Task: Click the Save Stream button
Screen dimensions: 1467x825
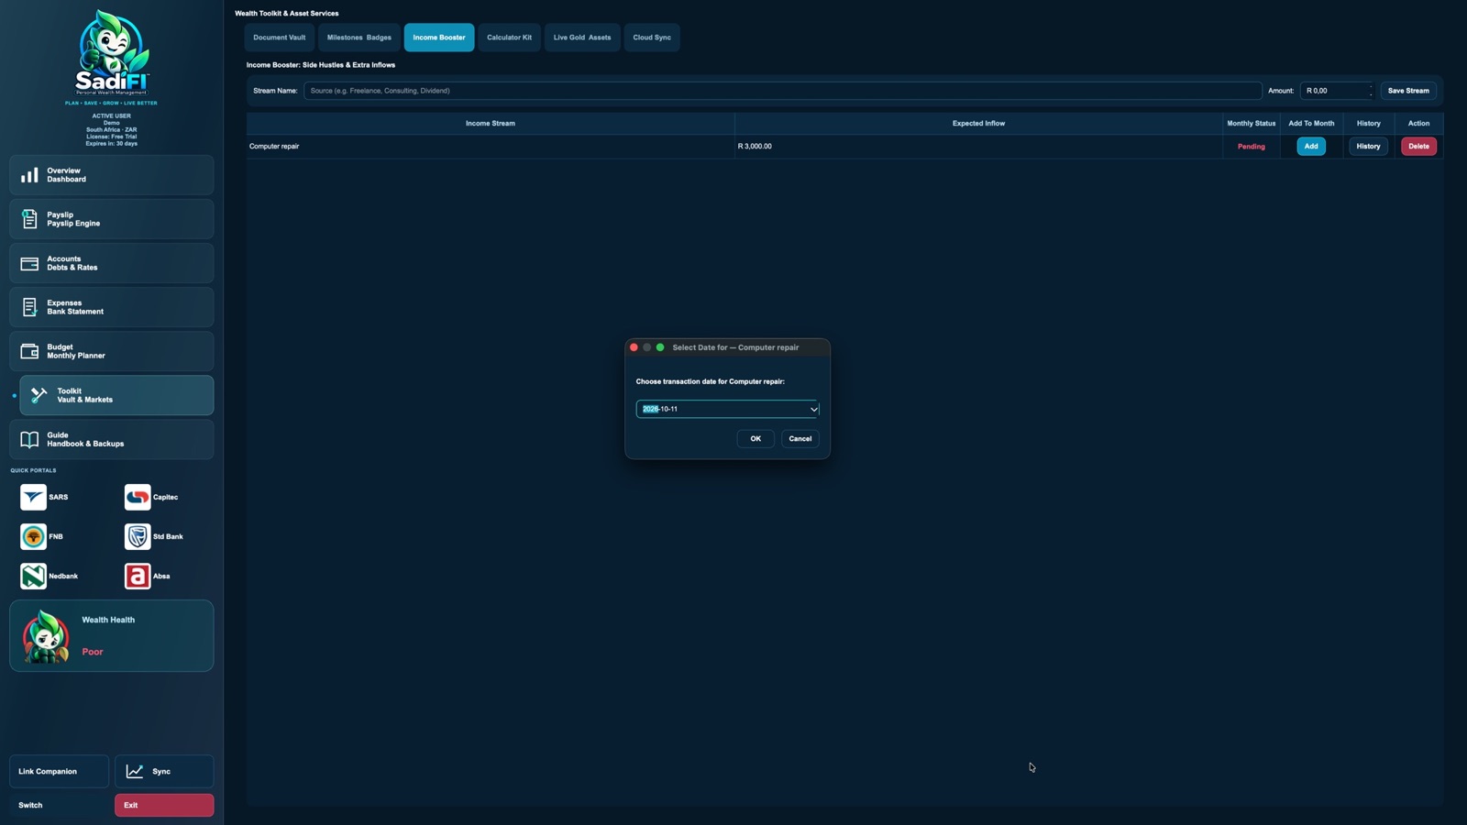Action: pos(1408,91)
